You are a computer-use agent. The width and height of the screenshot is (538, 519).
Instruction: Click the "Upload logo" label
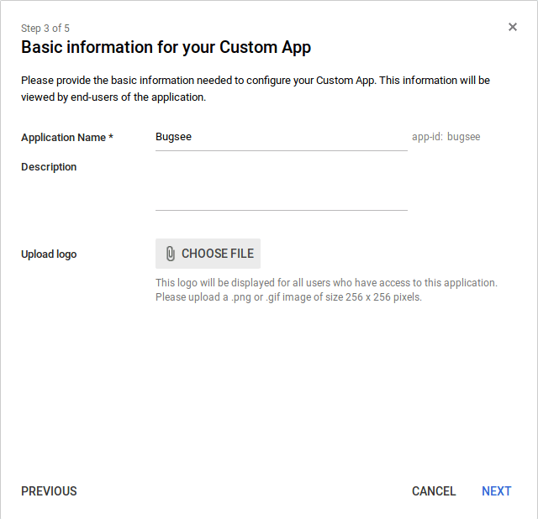pyautogui.click(x=49, y=254)
